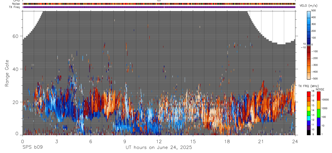This screenshot has width=332, height=153.
Task: Pick the cyan TX FRQ colorbar segment
Action: pos(309,118)
